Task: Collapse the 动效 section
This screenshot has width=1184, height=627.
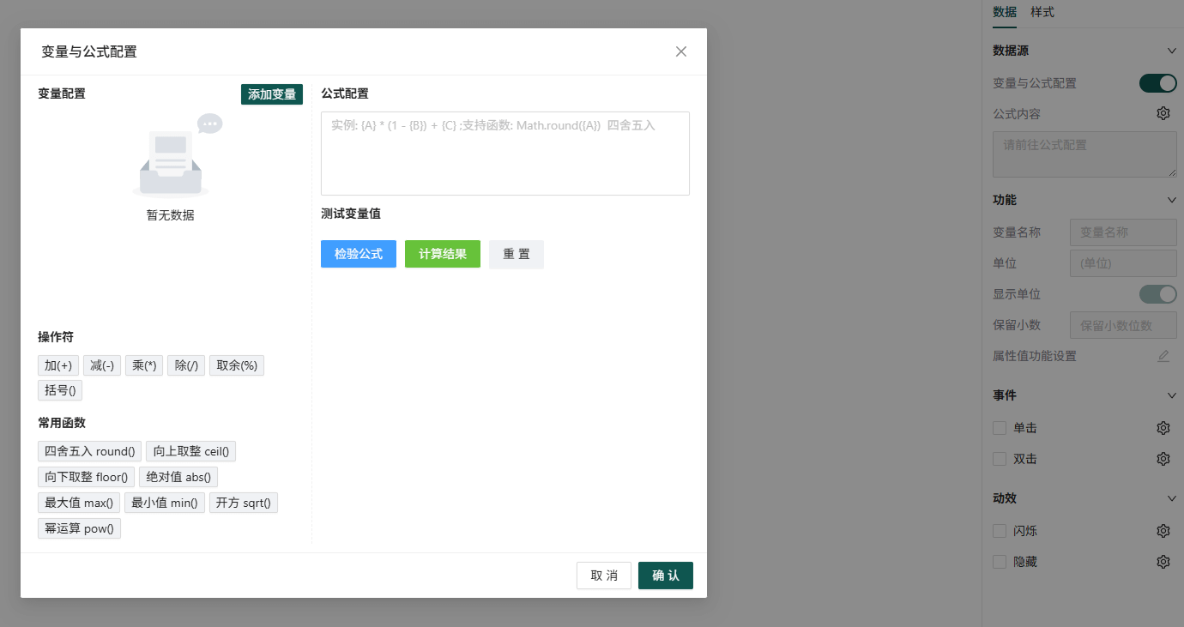Action: point(1170,497)
